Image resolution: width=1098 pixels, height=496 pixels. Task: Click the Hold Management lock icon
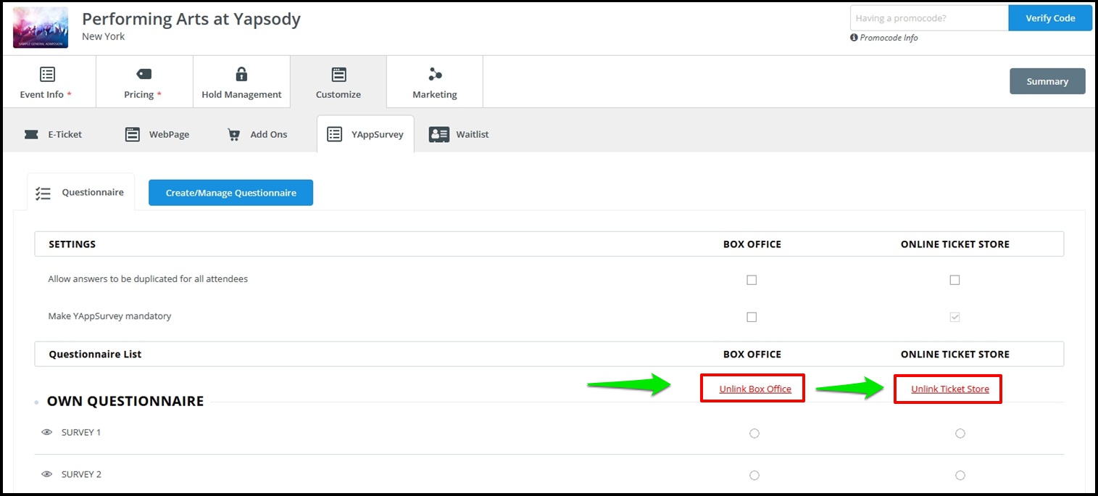(x=241, y=74)
